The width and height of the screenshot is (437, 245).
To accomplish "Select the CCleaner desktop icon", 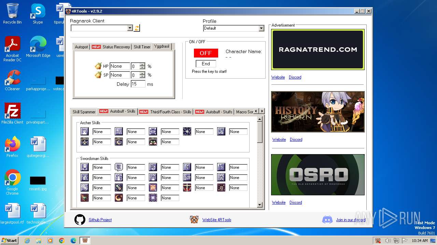I will [x=12, y=80].
